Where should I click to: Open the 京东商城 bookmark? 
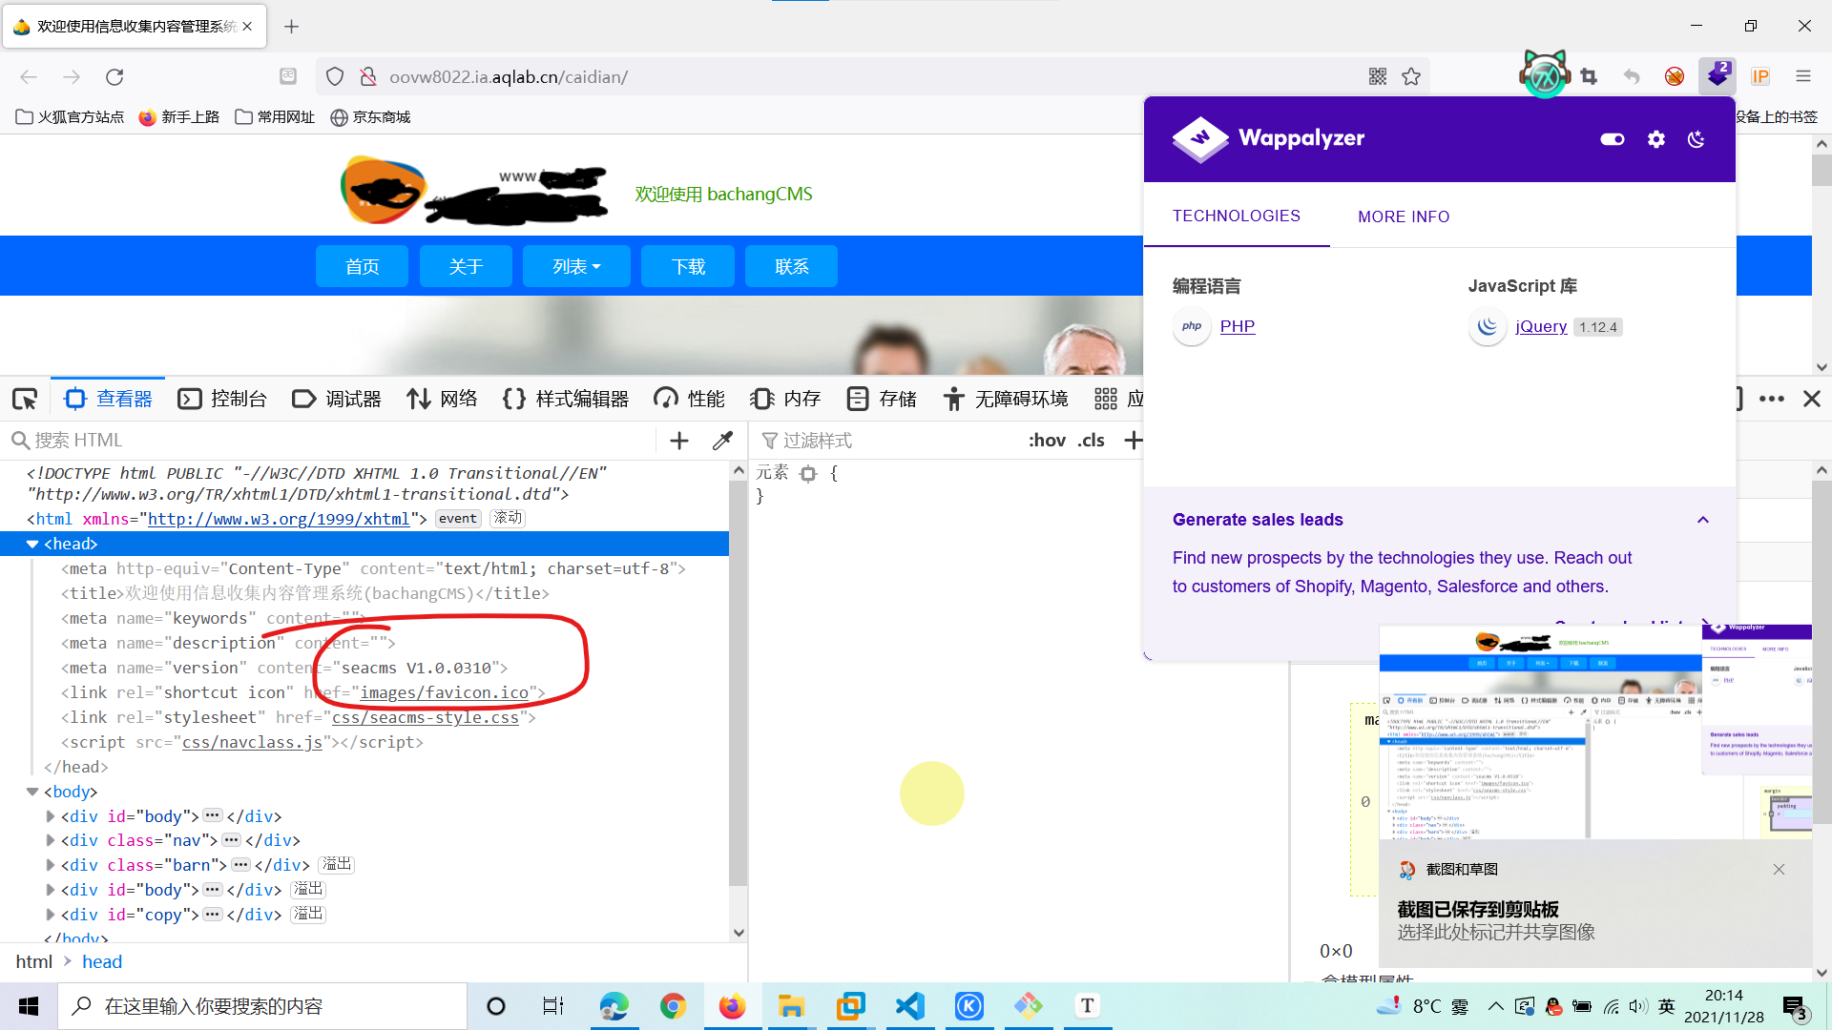click(370, 116)
